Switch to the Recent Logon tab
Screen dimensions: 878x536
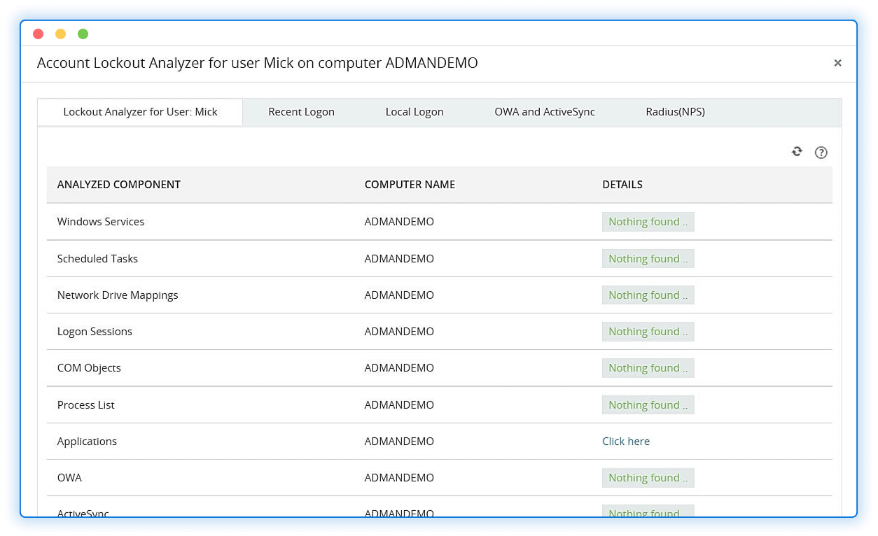click(x=301, y=111)
